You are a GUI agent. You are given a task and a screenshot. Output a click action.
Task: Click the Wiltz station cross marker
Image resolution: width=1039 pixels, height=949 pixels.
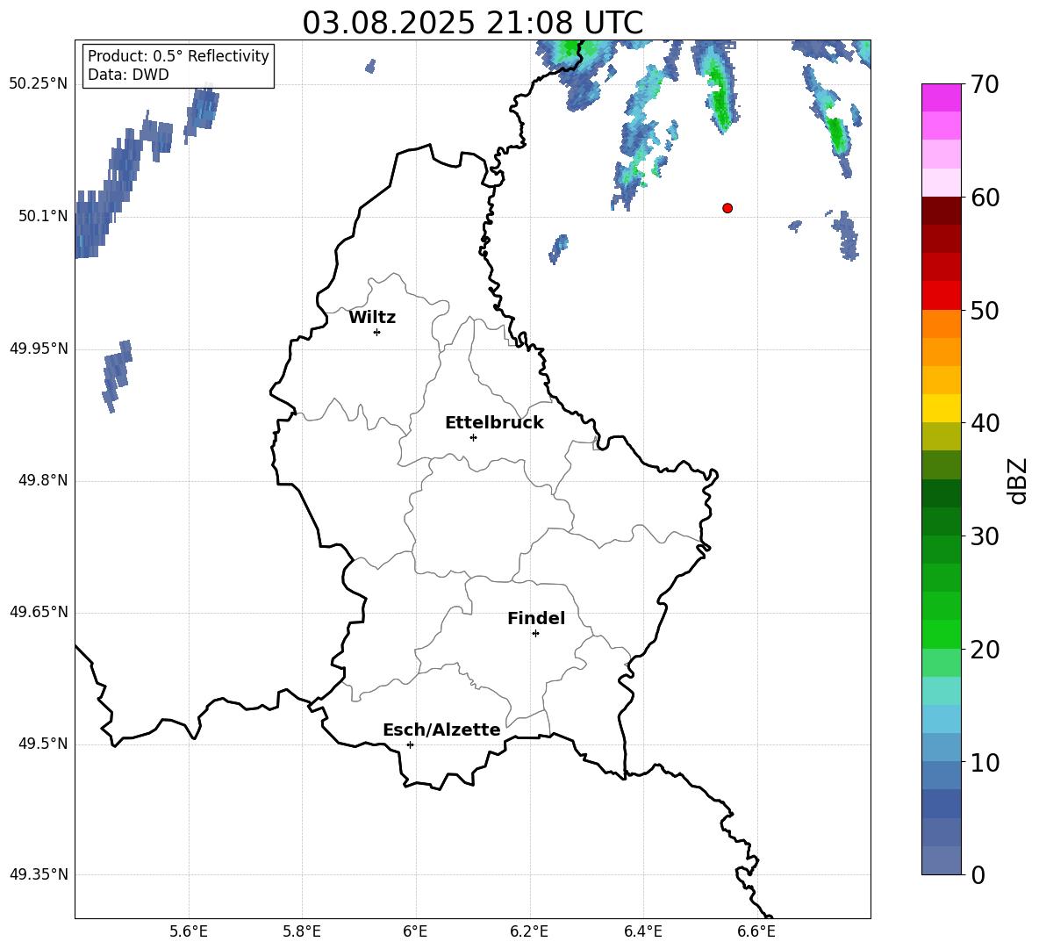click(x=377, y=332)
